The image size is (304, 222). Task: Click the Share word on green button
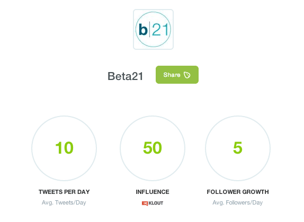pos(172,75)
